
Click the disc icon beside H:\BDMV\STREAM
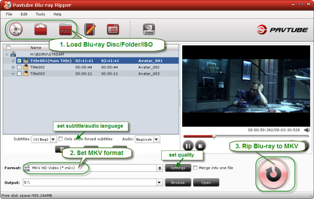click(13, 54)
